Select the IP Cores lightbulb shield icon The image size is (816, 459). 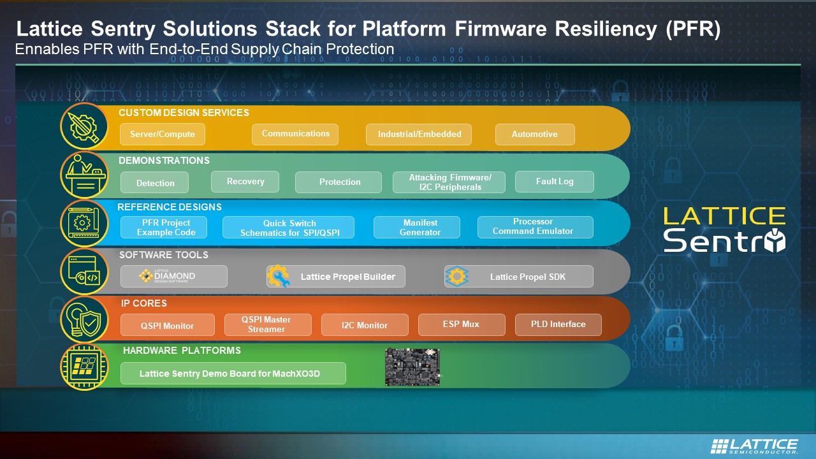click(x=84, y=319)
